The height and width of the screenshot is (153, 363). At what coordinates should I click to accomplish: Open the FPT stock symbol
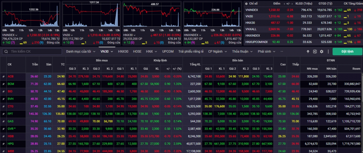click(x=10, y=114)
